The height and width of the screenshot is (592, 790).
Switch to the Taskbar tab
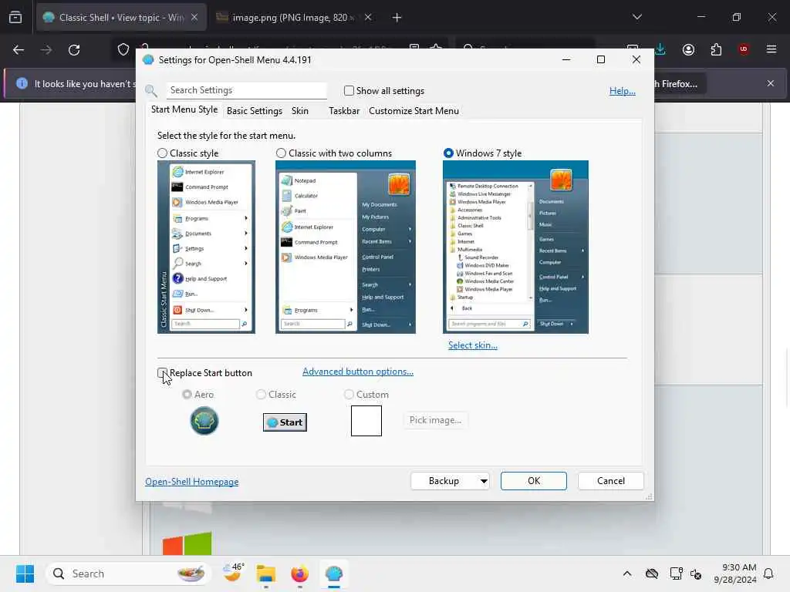344,111
